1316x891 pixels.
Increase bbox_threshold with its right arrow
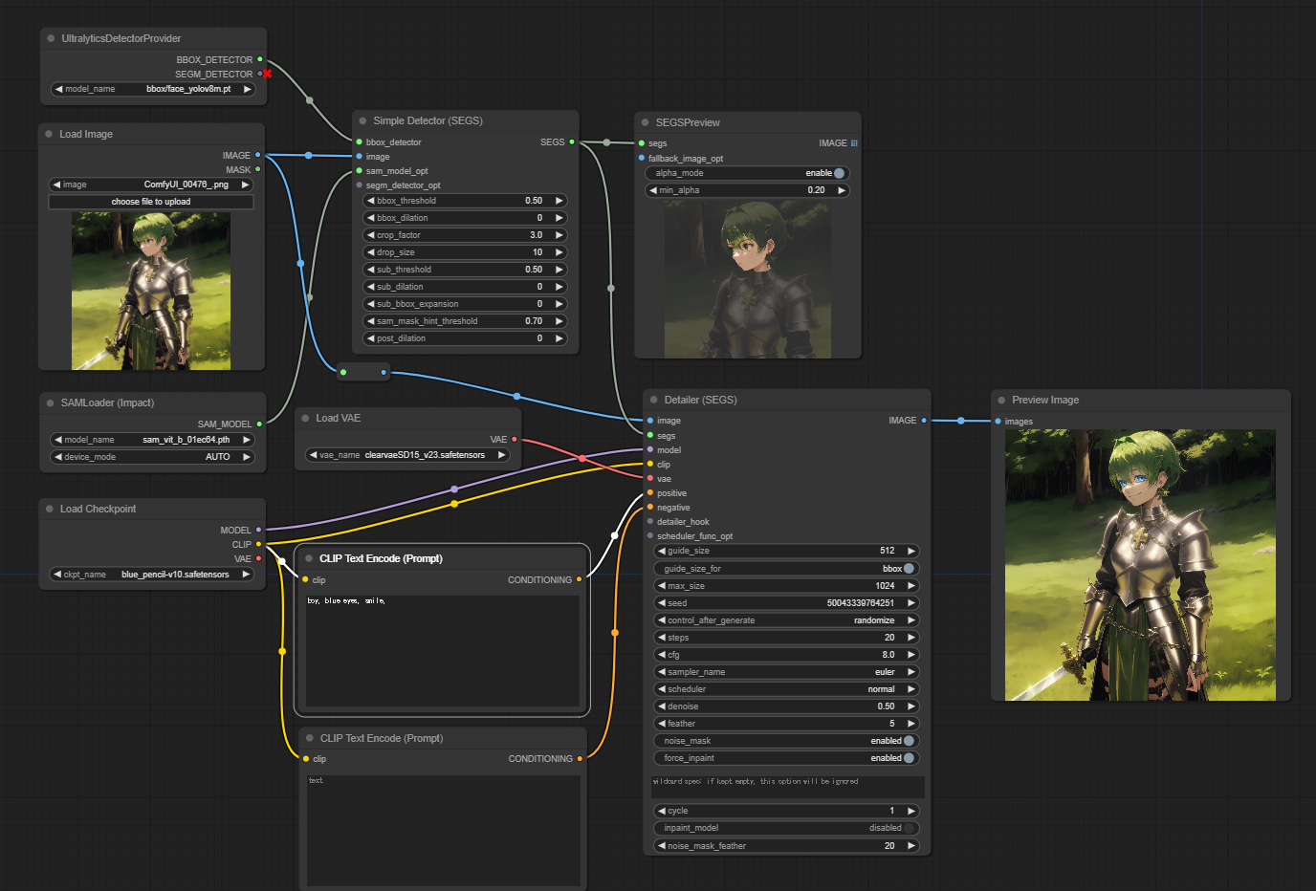pos(559,201)
